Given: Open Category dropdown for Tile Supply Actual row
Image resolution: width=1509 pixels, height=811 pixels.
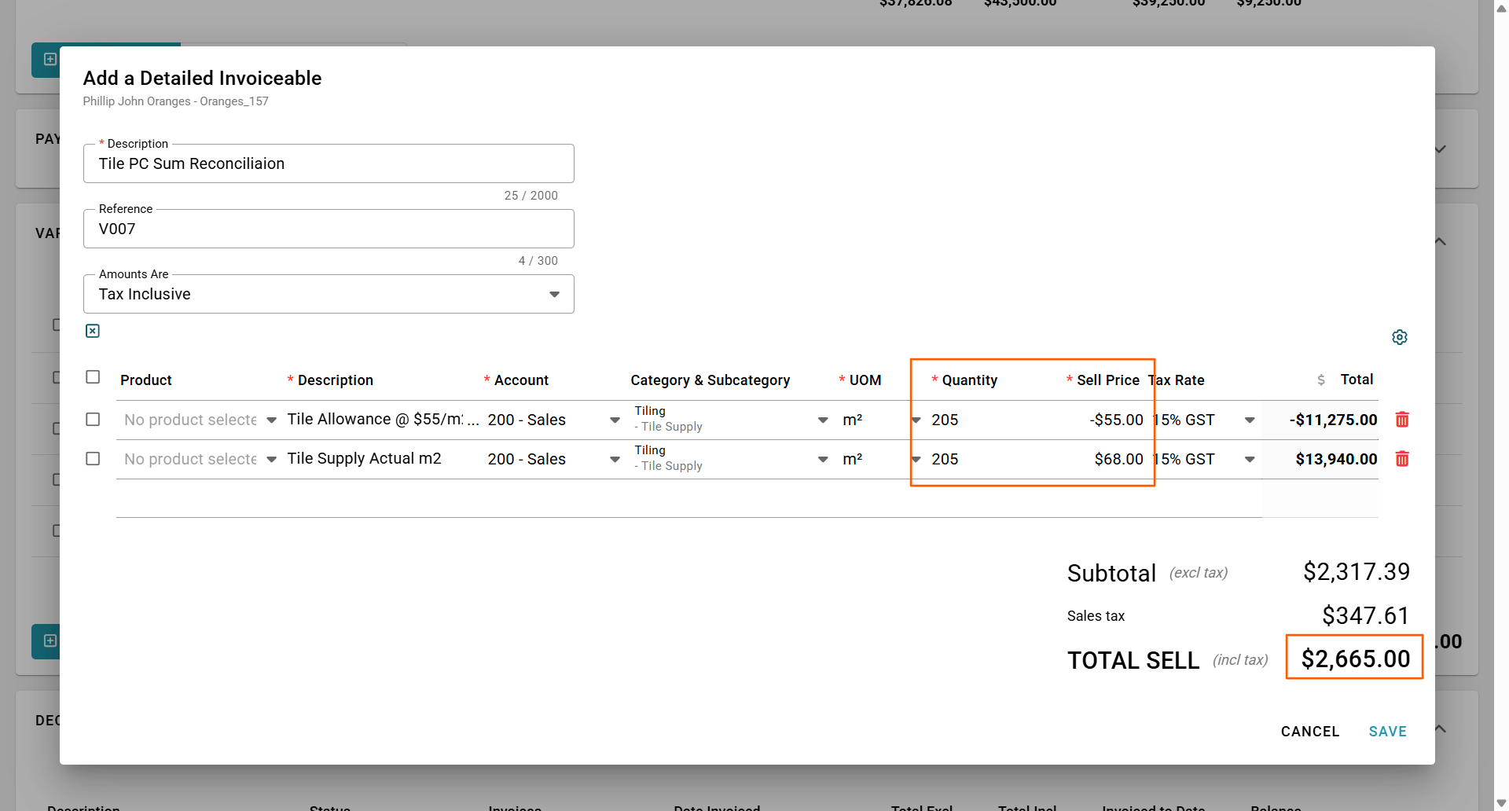Looking at the screenshot, I should pos(822,460).
